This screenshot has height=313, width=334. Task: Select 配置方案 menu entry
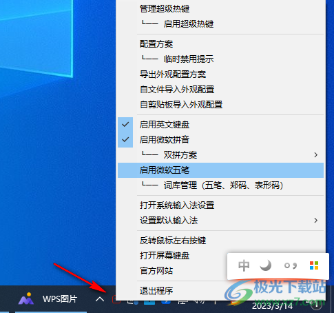(220, 44)
